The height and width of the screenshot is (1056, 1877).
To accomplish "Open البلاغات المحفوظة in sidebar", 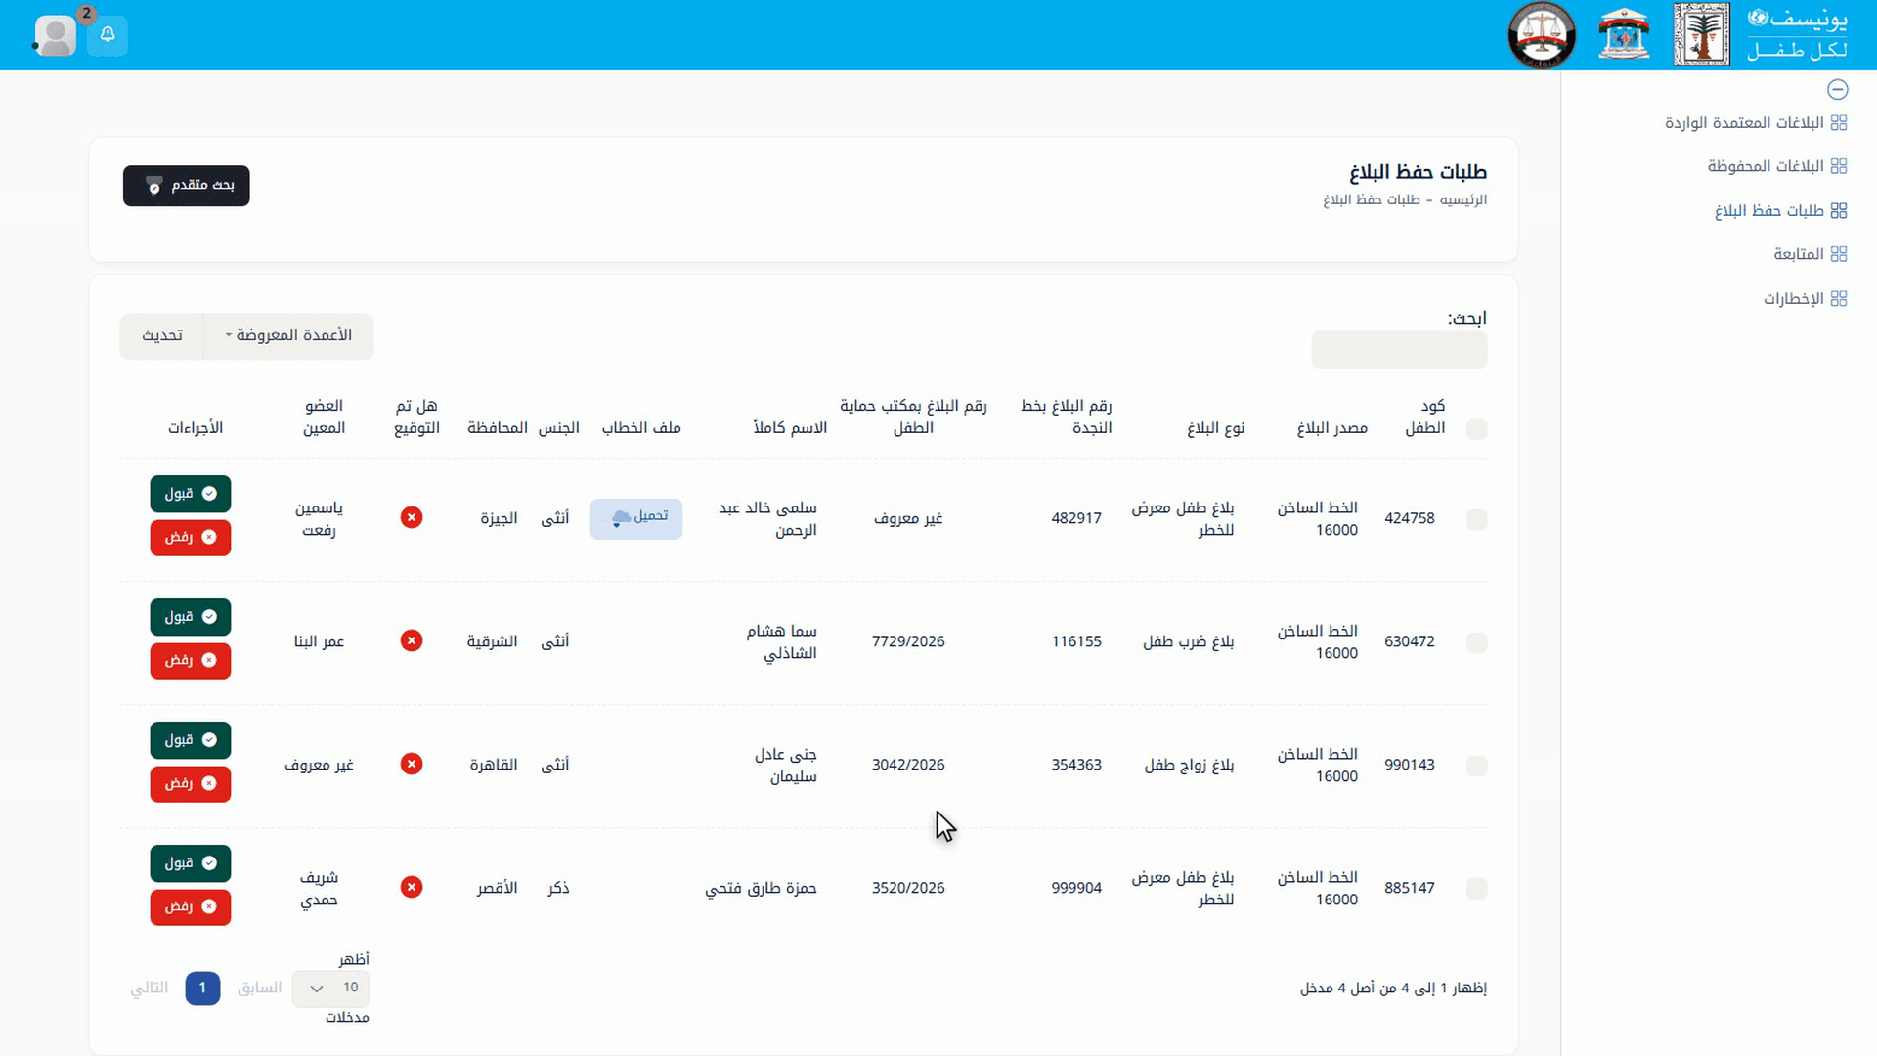I will (1777, 166).
